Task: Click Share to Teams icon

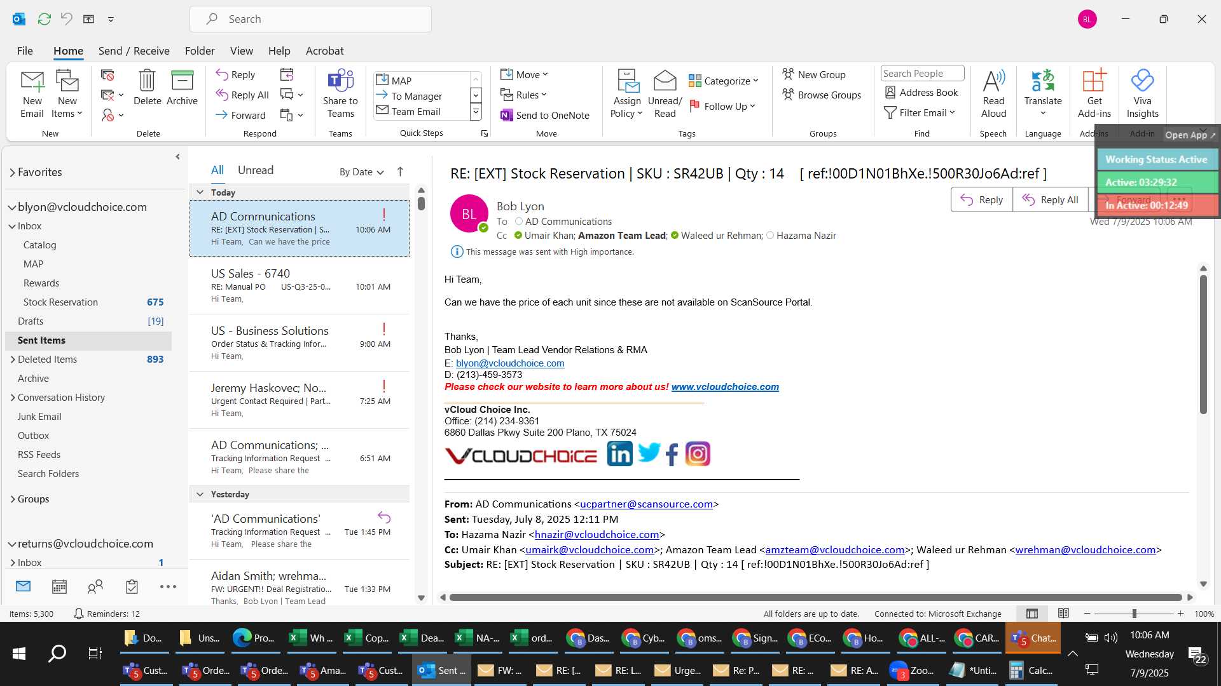Action: [340, 94]
